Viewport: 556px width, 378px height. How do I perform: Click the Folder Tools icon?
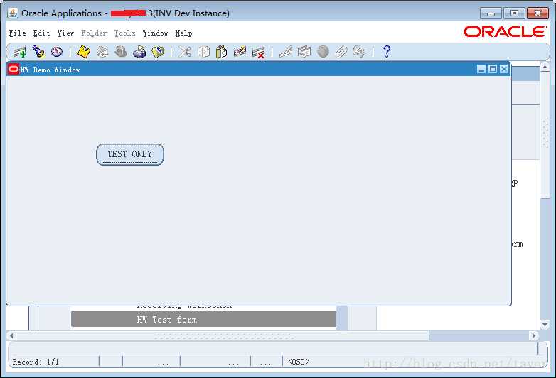coord(359,52)
